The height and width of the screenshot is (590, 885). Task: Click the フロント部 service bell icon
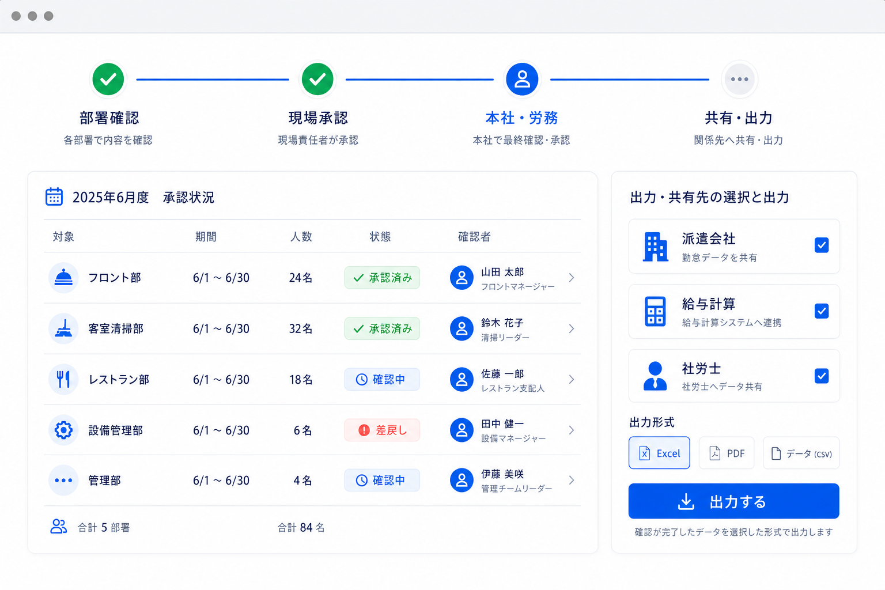63,278
